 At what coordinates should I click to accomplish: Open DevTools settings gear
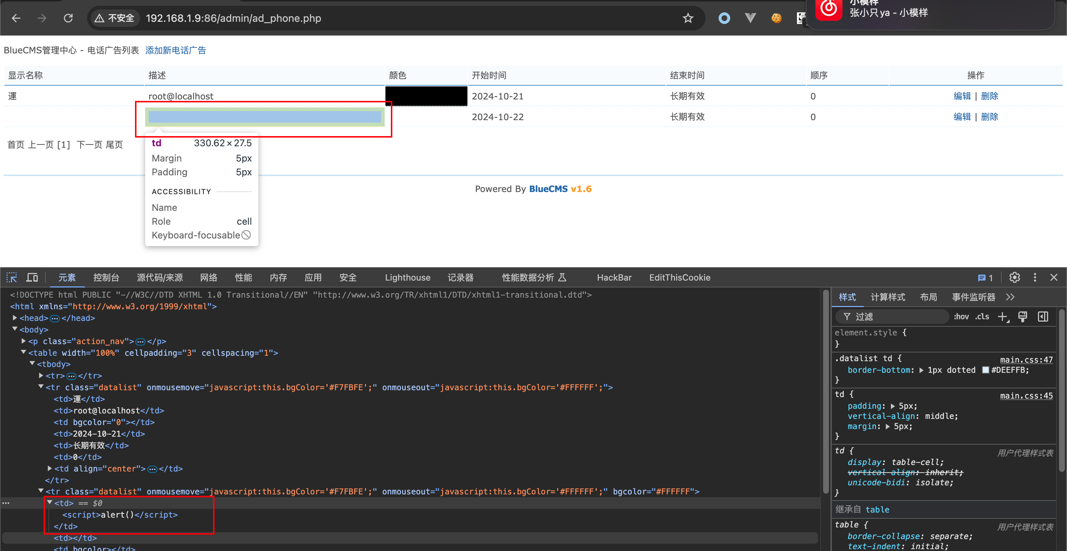tap(1014, 278)
